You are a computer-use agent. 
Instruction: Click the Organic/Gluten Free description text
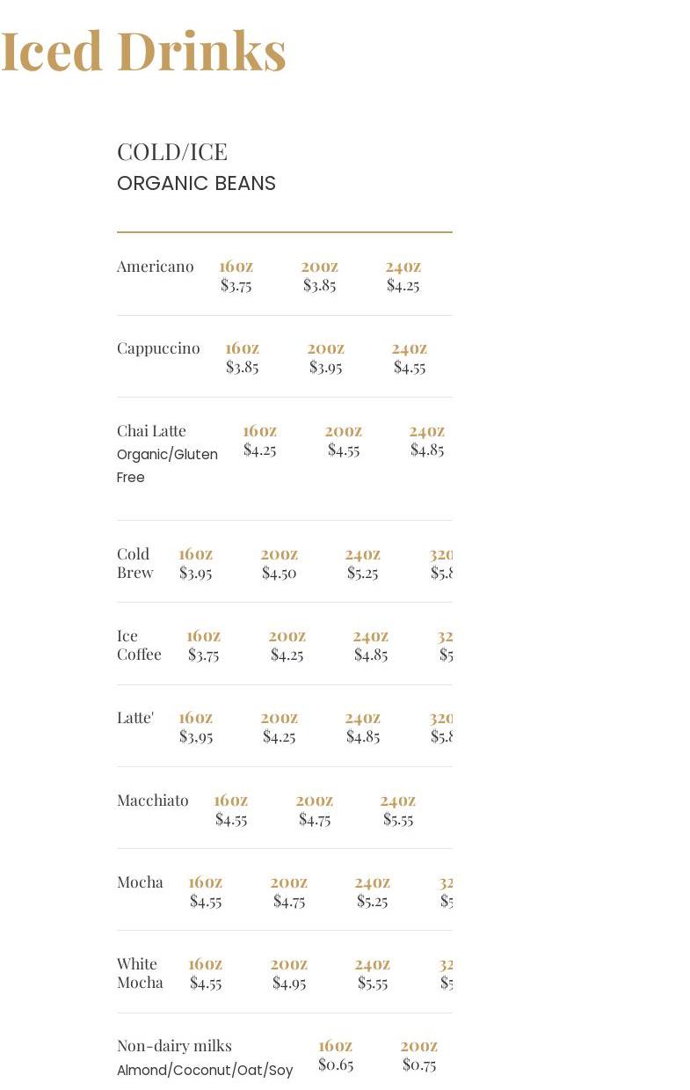tap(167, 465)
